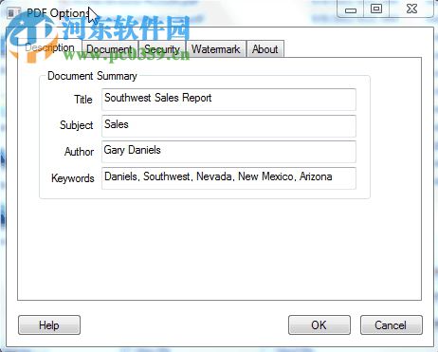Close the PDF Options dialog

(x=411, y=9)
